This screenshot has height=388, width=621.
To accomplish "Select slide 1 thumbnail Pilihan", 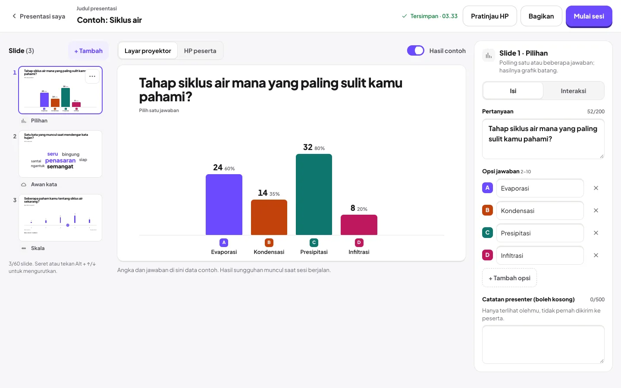I will click(60, 90).
